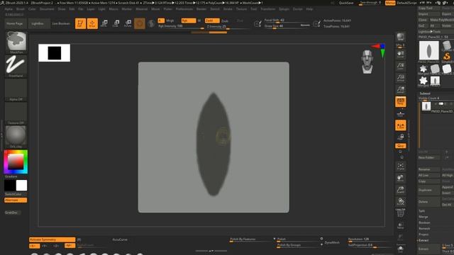Toggle the PM3D_Plane3D subtool visibility switch

tap(441, 104)
